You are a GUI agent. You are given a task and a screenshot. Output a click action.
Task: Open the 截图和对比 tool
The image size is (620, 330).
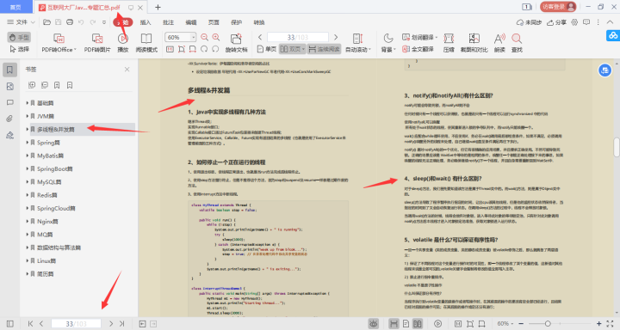pos(474,43)
